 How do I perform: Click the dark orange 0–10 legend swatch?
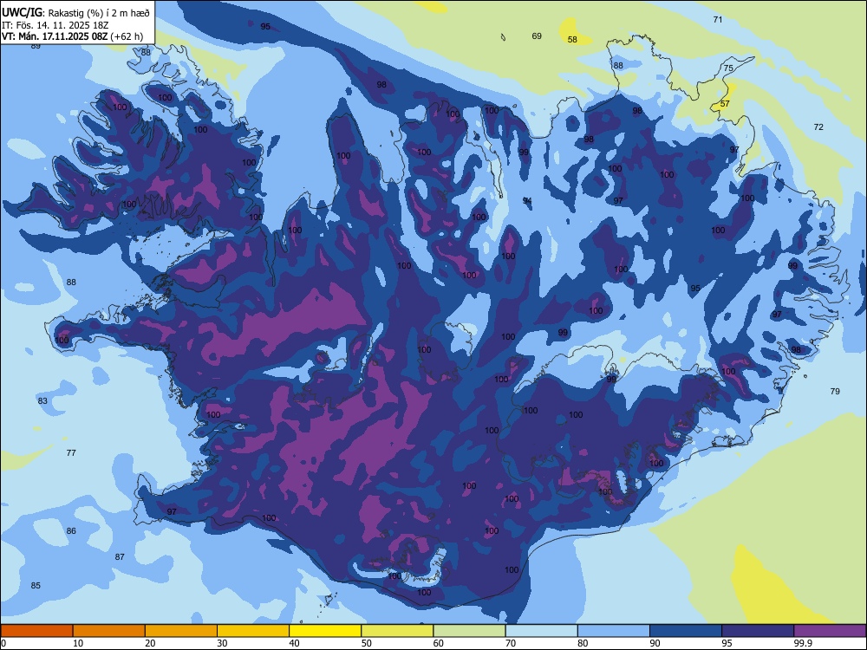point(36,631)
